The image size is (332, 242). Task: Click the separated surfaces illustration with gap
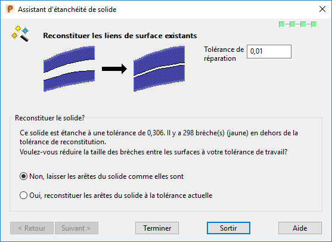69,69
